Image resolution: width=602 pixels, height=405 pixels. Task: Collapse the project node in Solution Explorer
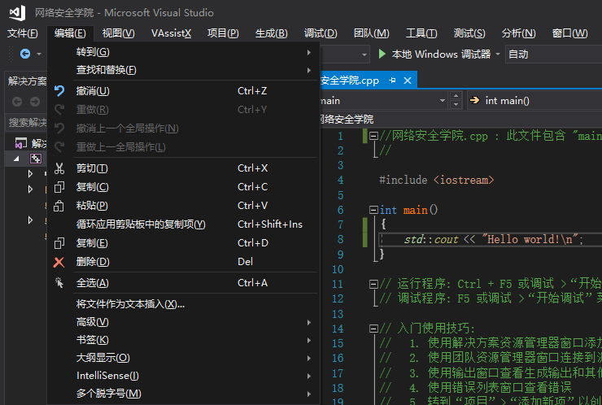pos(16,159)
